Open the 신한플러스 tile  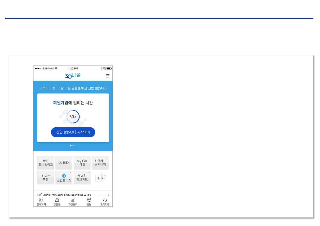point(64,178)
